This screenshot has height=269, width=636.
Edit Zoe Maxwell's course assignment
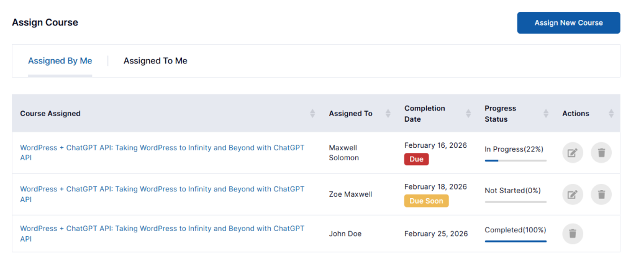(573, 194)
